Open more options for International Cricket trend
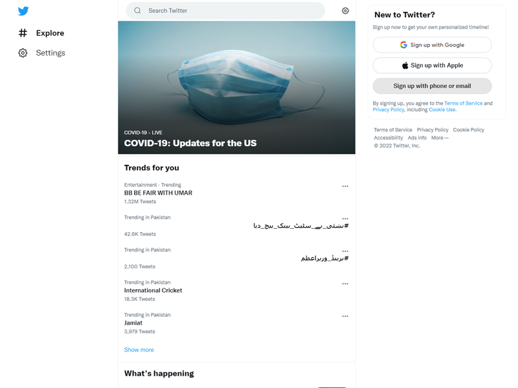The height and width of the screenshot is (388, 518). tap(345, 283)
